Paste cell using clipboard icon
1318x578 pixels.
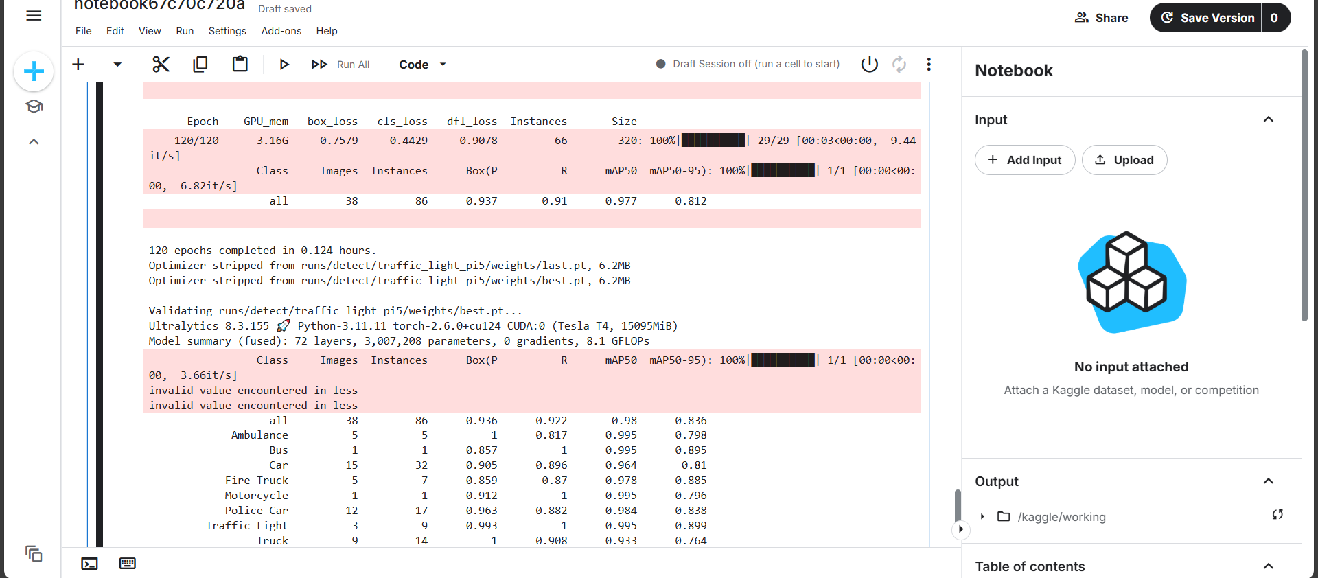click(x=240, y=65)
